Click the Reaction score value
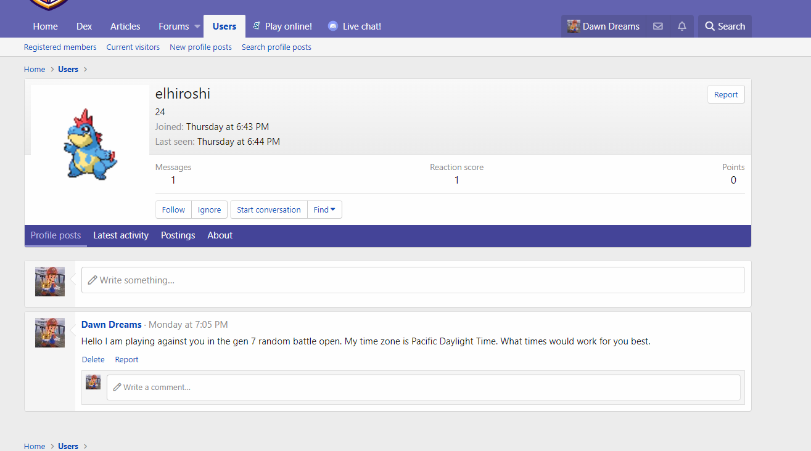Viewport: 811px width, 451px height. (456, 181)
